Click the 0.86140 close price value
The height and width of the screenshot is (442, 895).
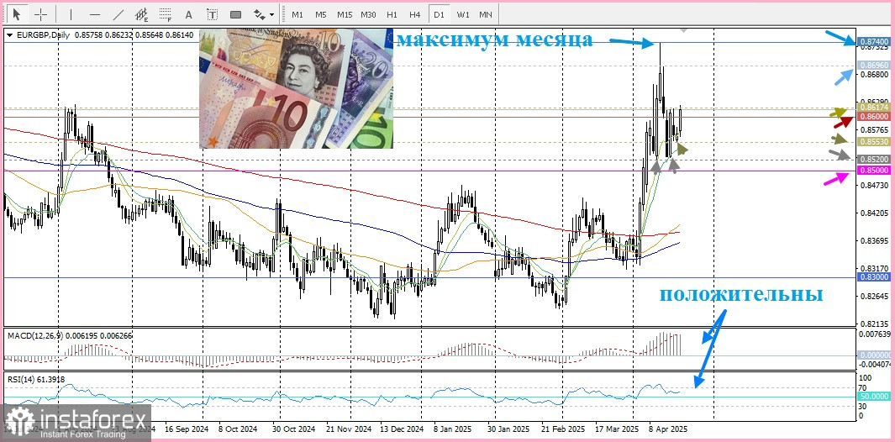tap(180, 35)
